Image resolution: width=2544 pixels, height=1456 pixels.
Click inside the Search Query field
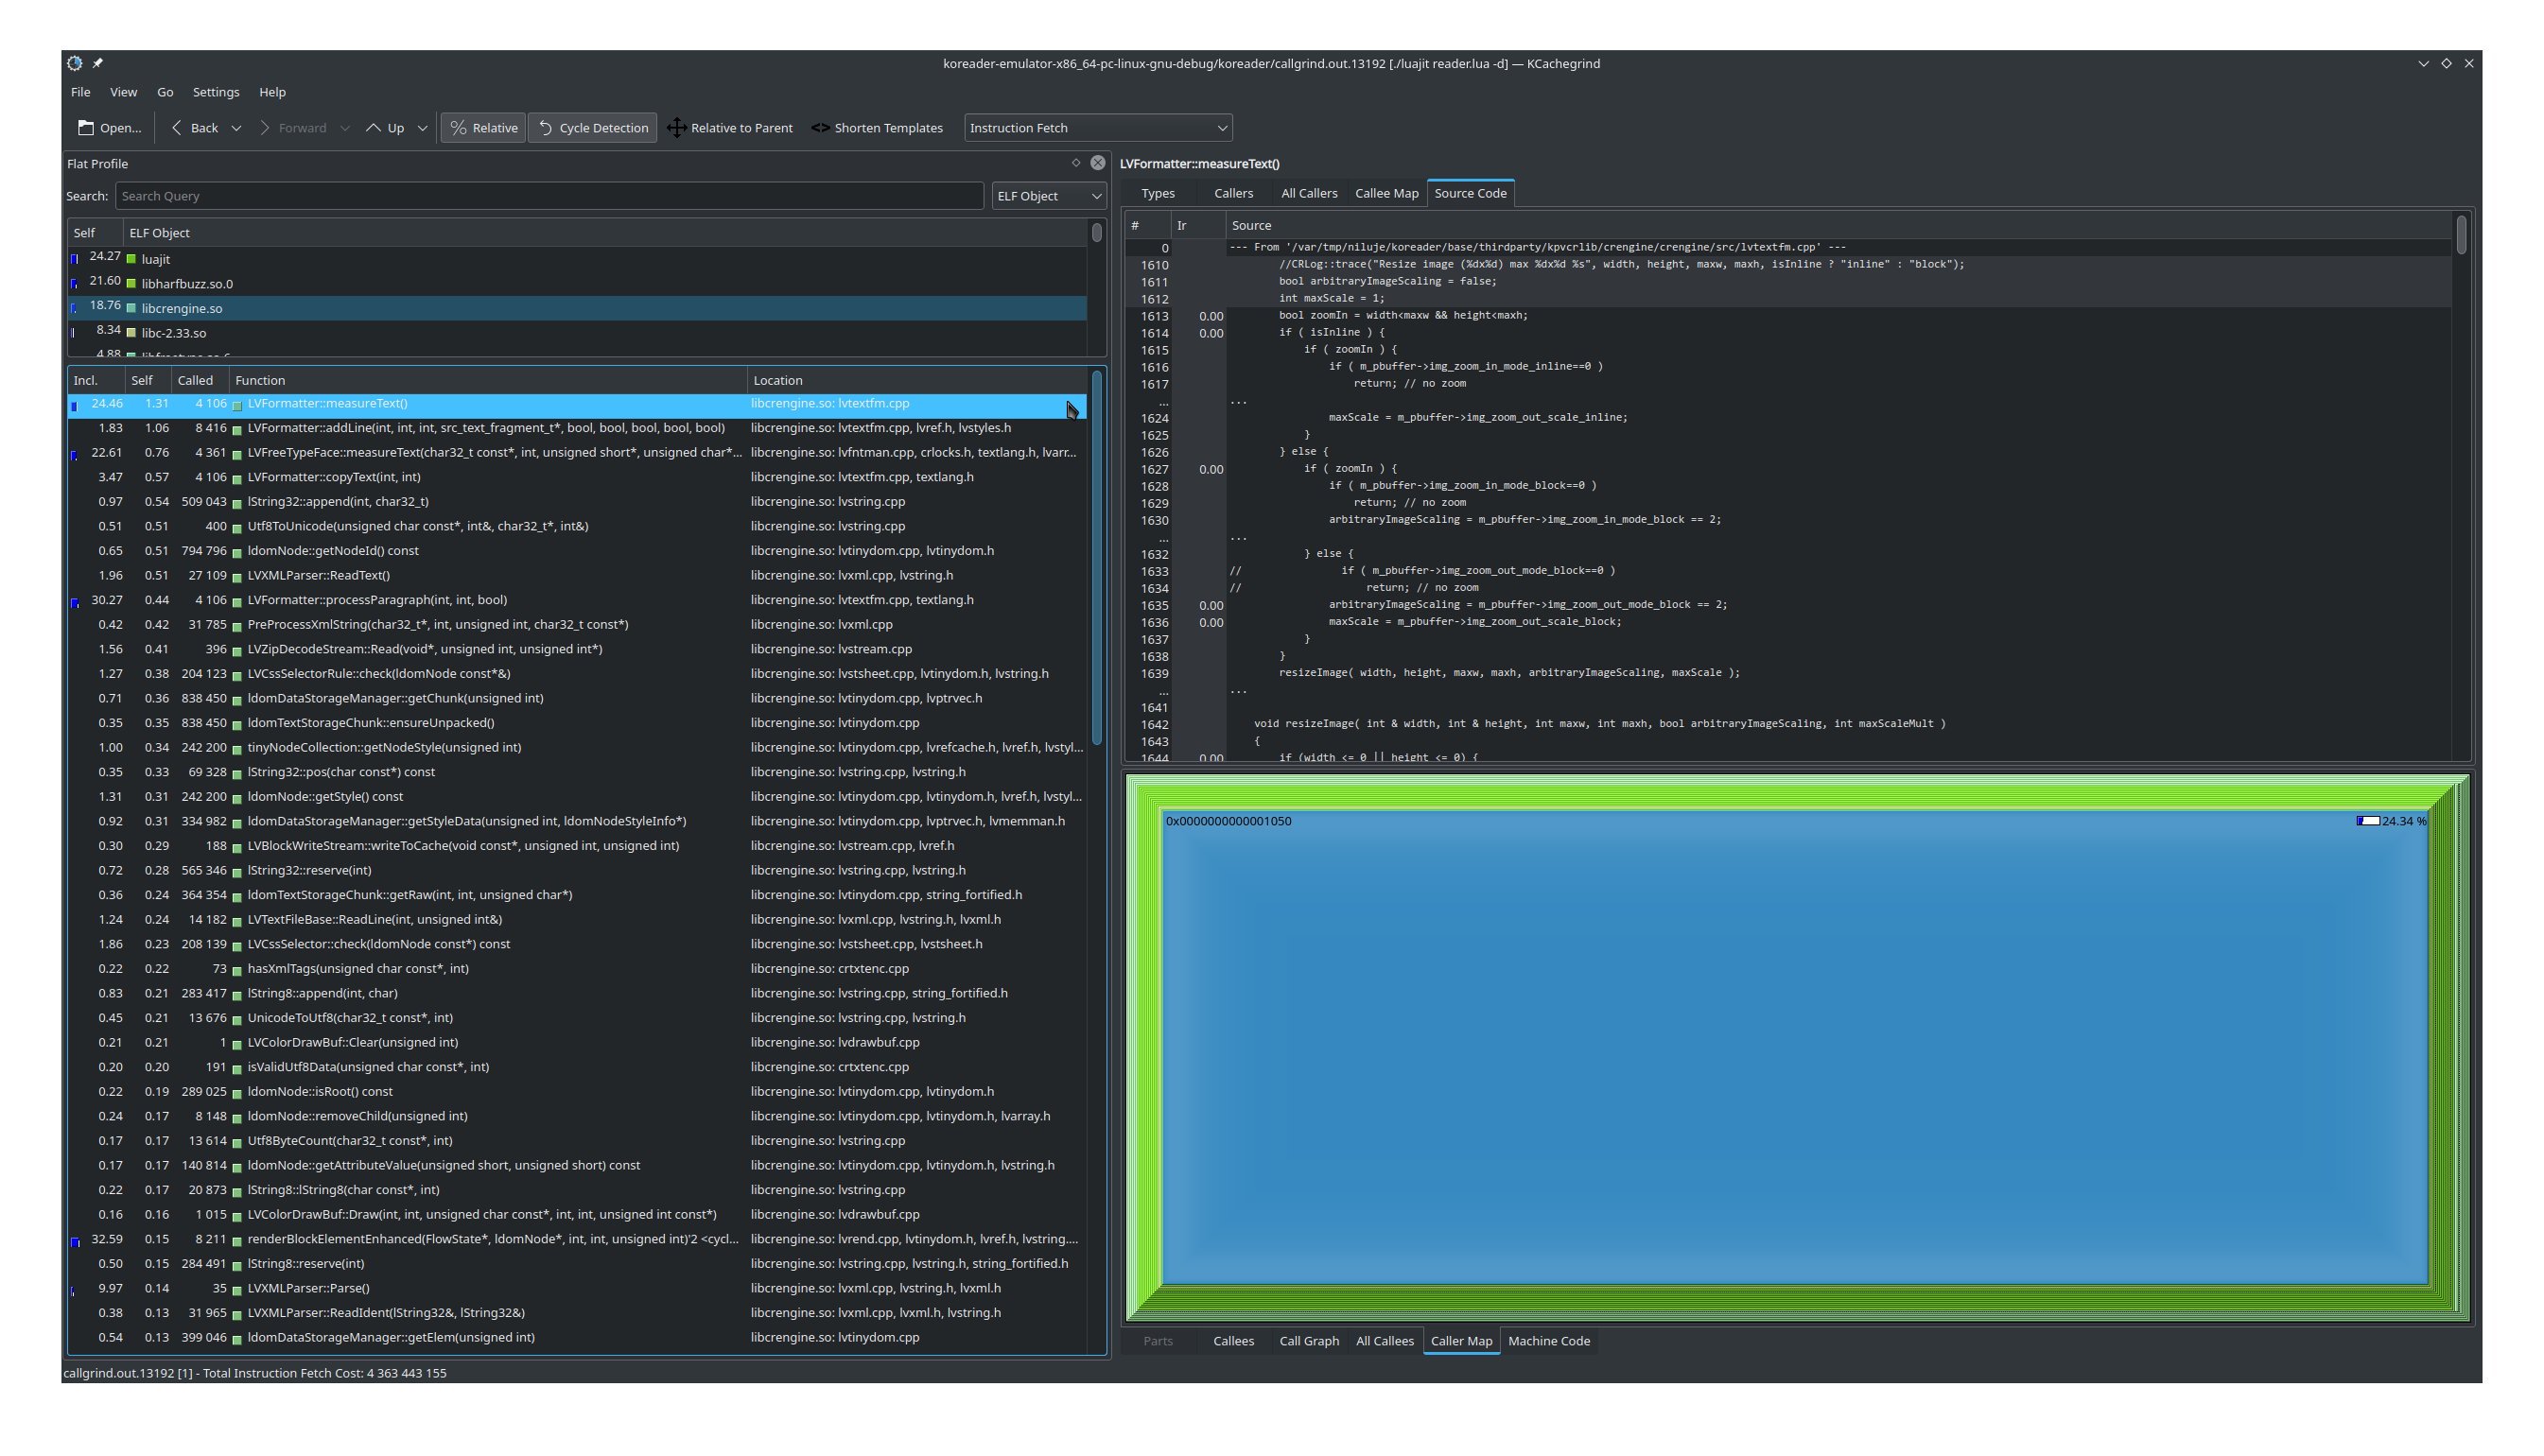pyautogui.click(x=550, y=195)
